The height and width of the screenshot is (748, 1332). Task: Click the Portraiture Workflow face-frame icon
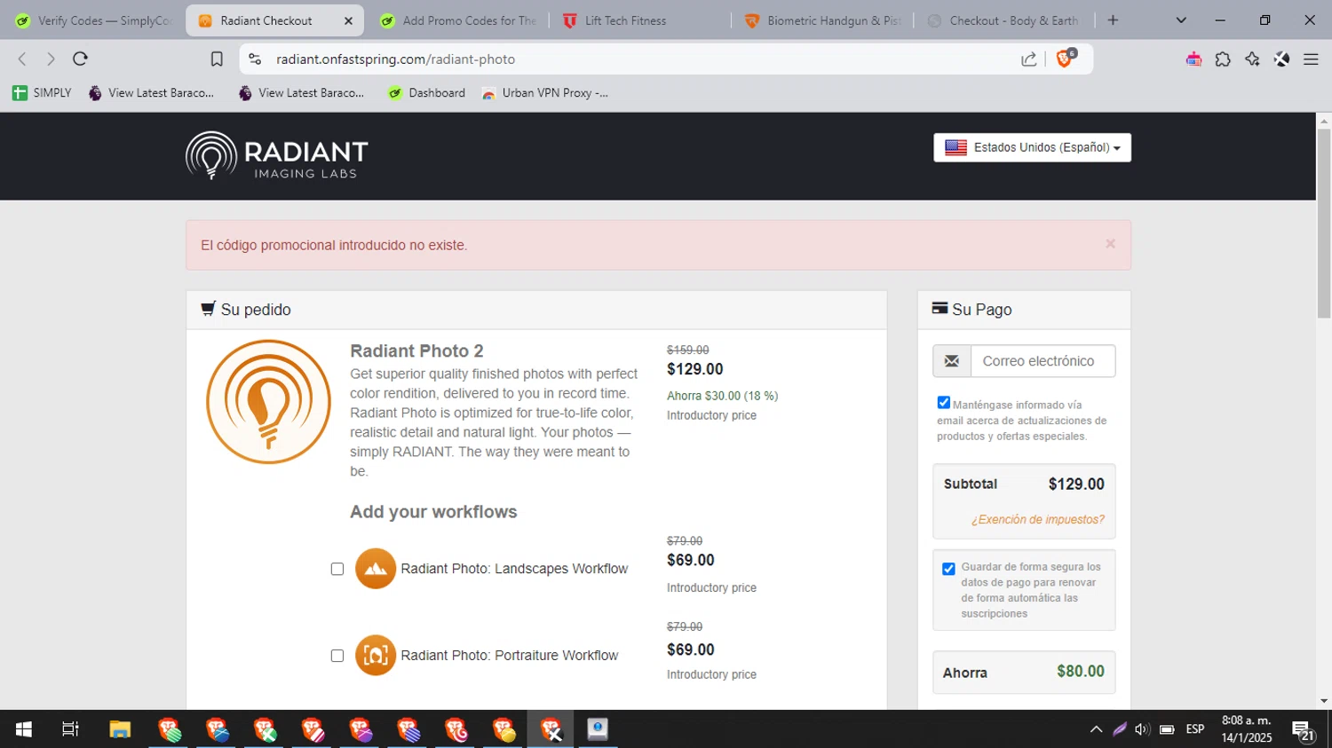[376, 656]
